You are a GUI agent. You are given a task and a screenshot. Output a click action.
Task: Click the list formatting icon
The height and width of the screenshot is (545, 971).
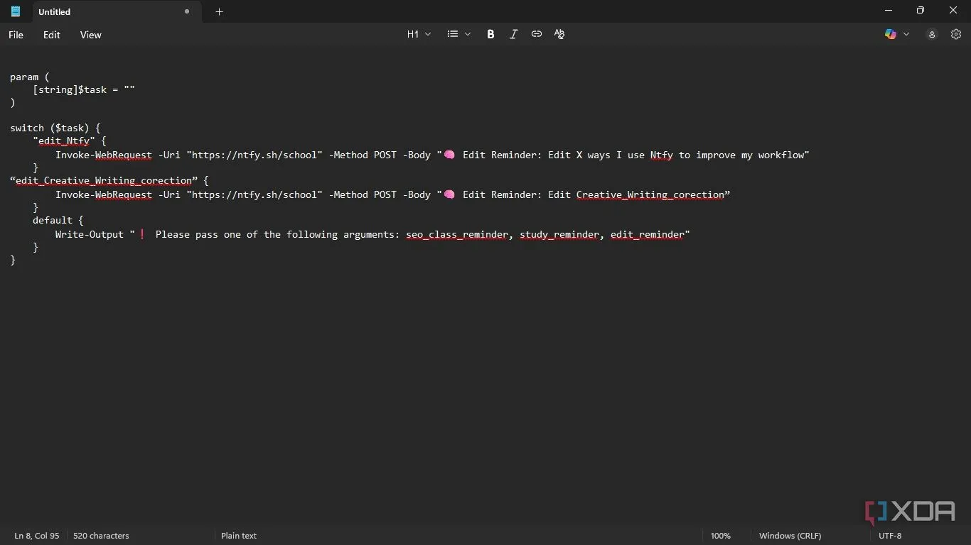[x=453, y=34]
